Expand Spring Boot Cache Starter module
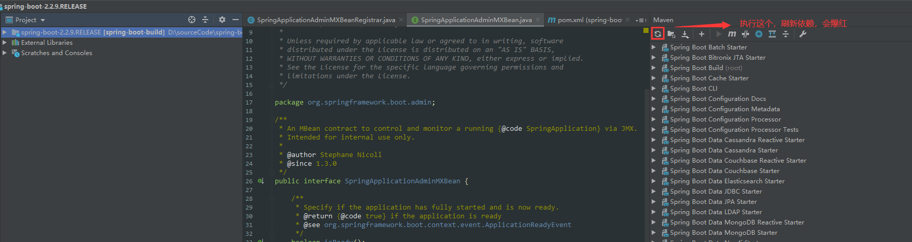Image resolution: width=912 pixels, height=242 pixels. coord(654,78)
